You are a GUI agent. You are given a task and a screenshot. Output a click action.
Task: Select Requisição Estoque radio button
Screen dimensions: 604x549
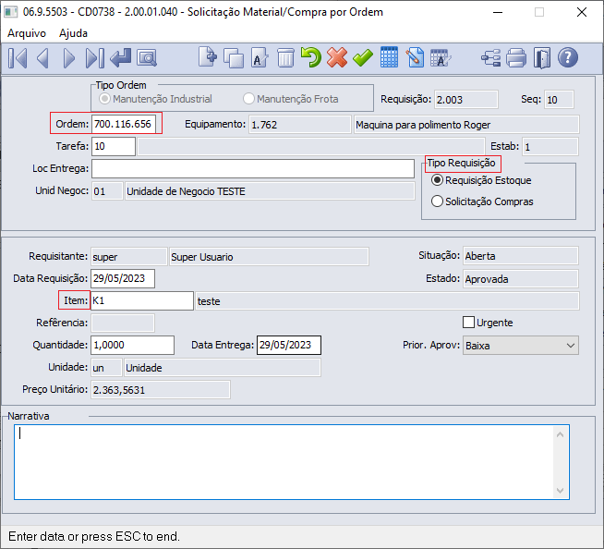(x=438, y=180)
